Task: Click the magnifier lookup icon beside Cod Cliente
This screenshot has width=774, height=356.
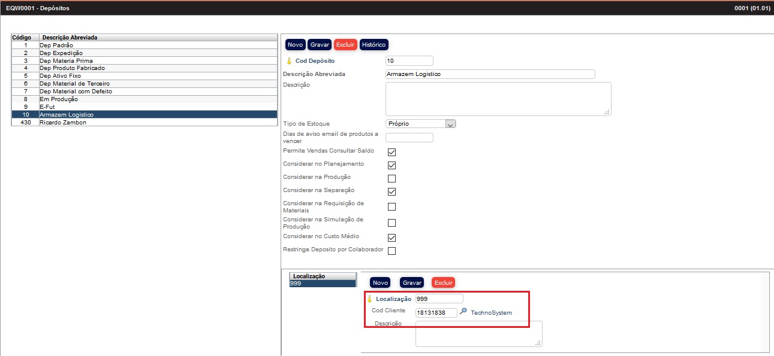Action: click(x=463, y=312)
